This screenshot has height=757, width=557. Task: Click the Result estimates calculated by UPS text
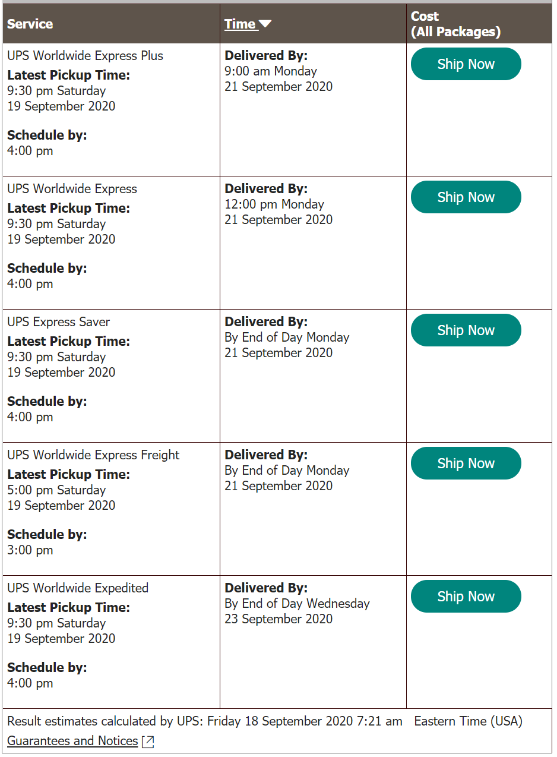pyautogui.click(x=204, y=721)
